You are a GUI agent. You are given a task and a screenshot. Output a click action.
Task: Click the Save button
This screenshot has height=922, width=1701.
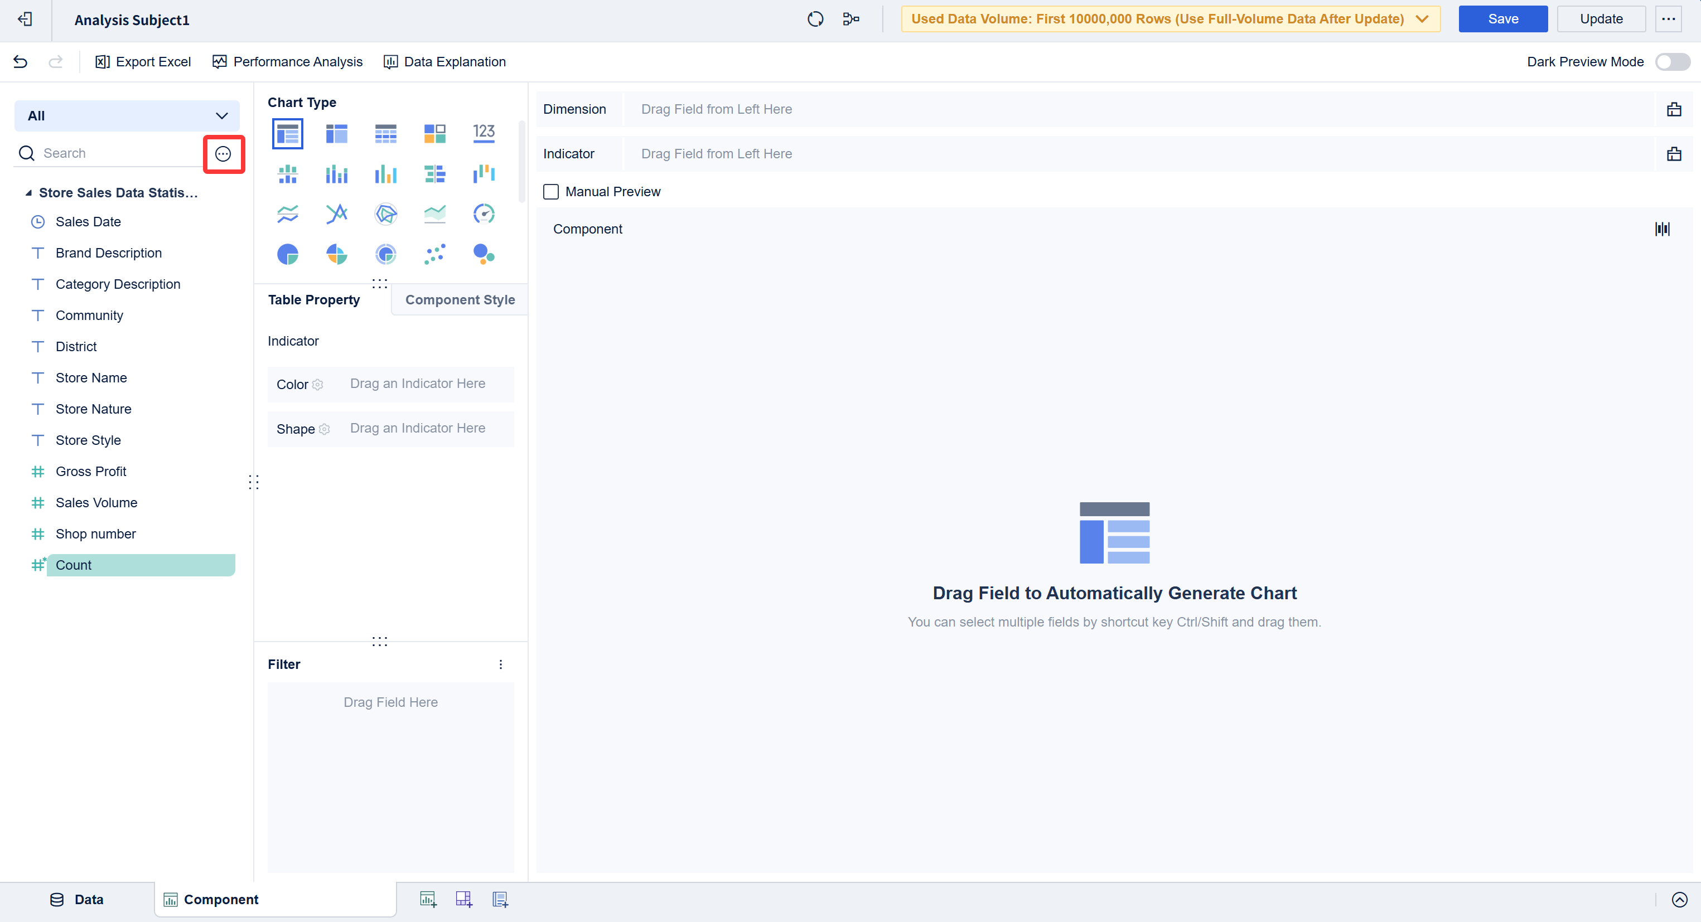click(1502, 19)
